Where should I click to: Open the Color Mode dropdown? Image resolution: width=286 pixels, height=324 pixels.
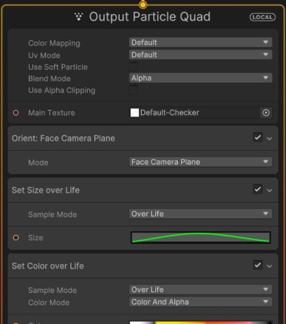tap(201, 302)
